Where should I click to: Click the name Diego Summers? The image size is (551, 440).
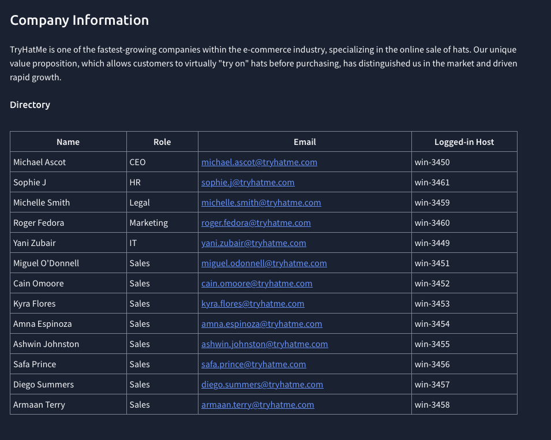[x=44, y=385]
